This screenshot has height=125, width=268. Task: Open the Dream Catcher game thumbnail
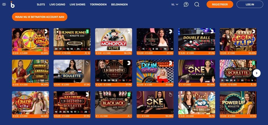coord(155,73)
